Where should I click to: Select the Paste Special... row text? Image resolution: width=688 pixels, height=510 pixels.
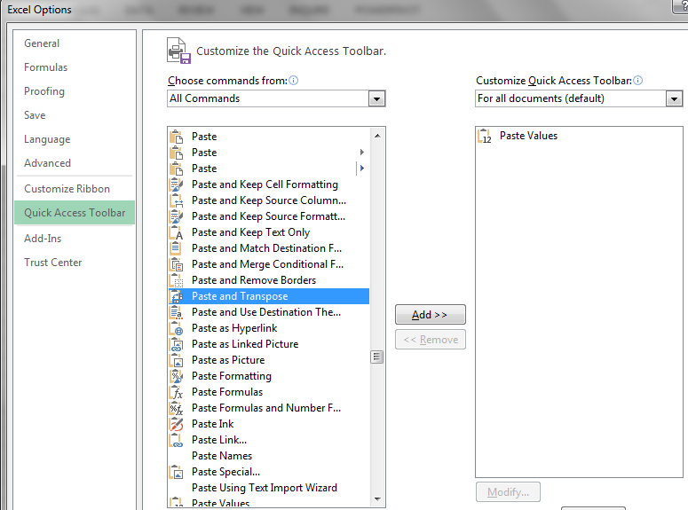226,472
